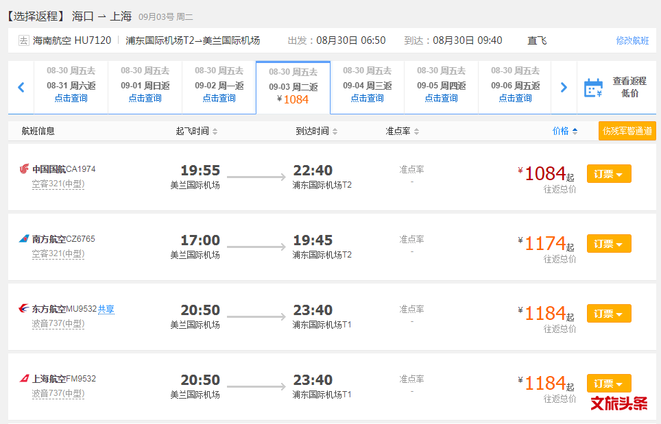Image resolution: width=661 pixels, height=424 pixels.
Task: Click the 到达时间 column header
Action: pos(312,131)
